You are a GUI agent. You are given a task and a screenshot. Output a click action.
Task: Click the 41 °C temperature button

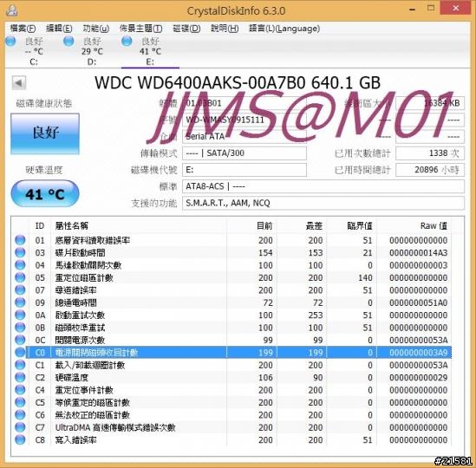(45, 193)
